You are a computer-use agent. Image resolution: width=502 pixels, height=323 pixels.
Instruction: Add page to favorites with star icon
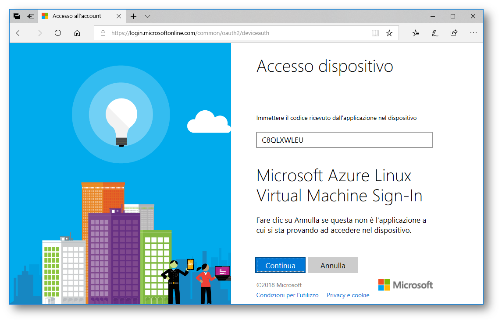click(389, 33)
